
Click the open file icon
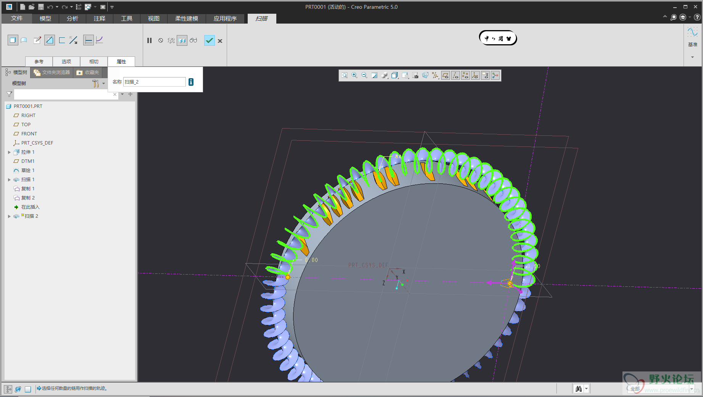coord(32,7)
